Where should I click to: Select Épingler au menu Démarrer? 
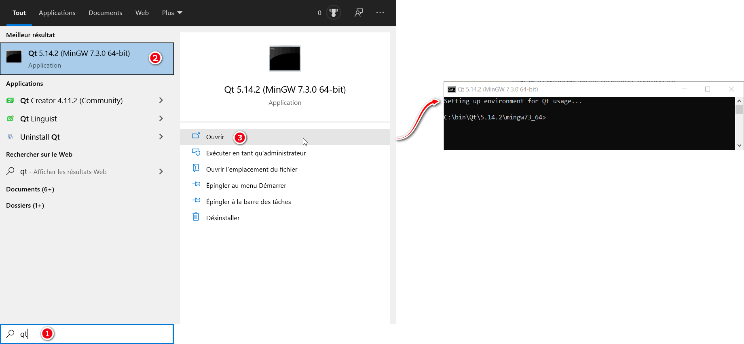pyautogui.click(x=285, y=185)
